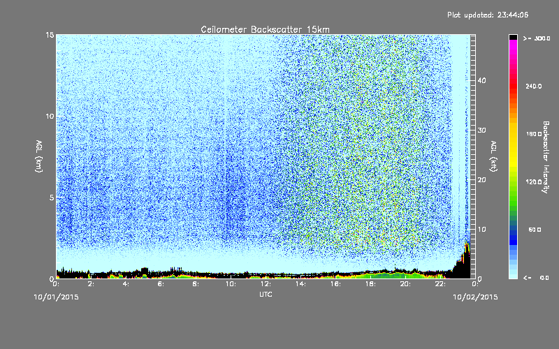Click the 10: hour tick label
Image resolution: width=559 pixels, height=349 pixels.
click(231, 284)
